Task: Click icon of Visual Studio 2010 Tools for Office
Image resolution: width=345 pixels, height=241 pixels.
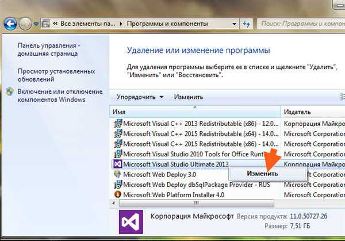Action: point(118,154)
